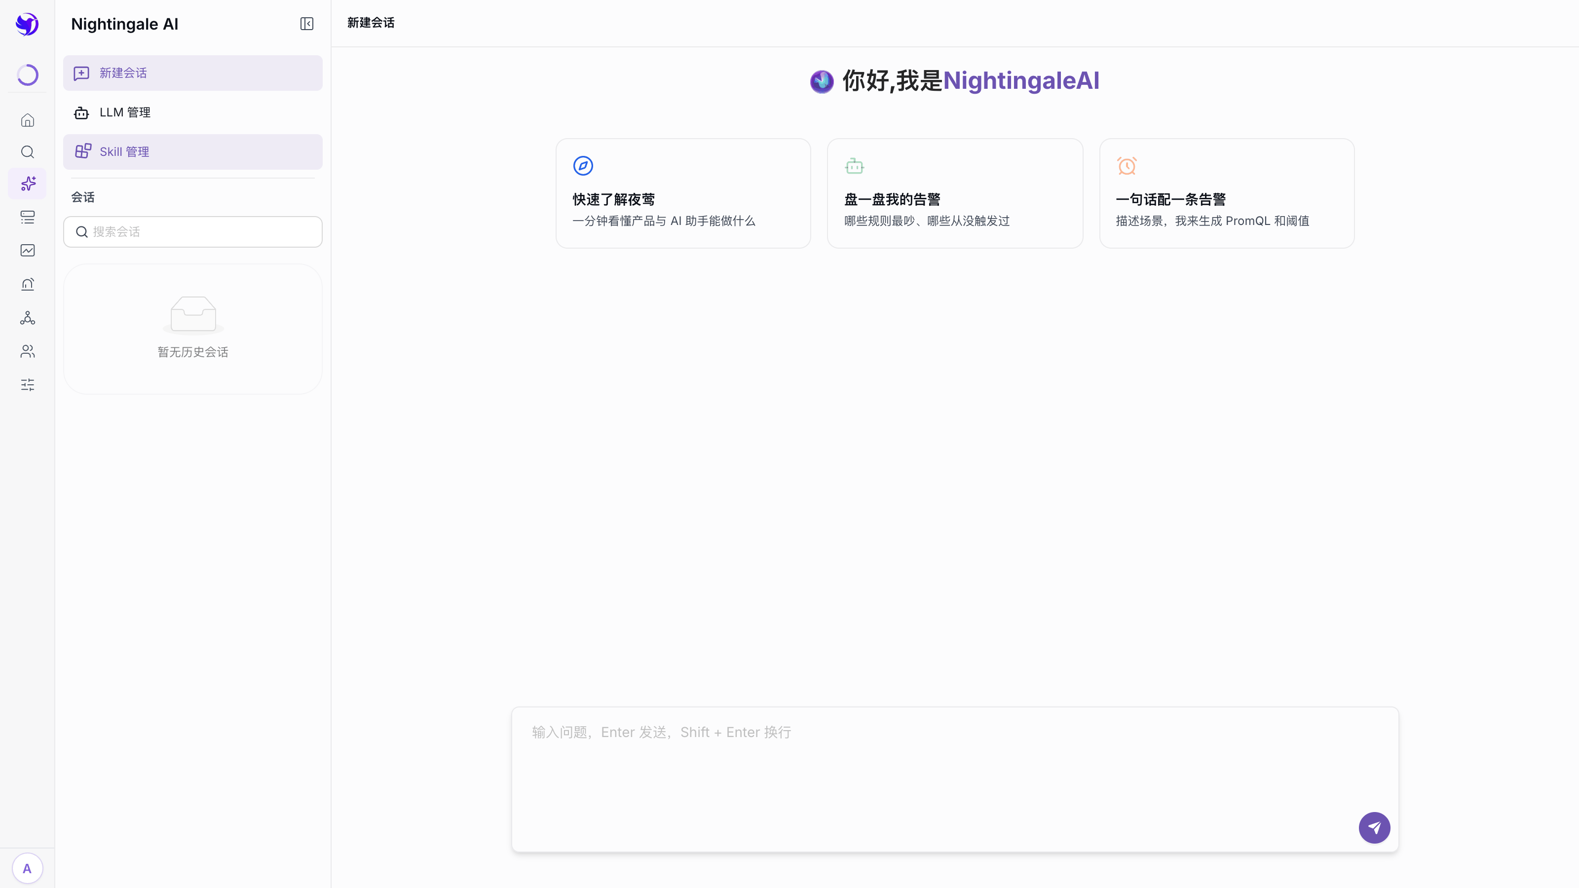Click the compass icon on 快速了解夜莺 card
This screenshot has width=1579, height=888.
click(x=583, y=165)
